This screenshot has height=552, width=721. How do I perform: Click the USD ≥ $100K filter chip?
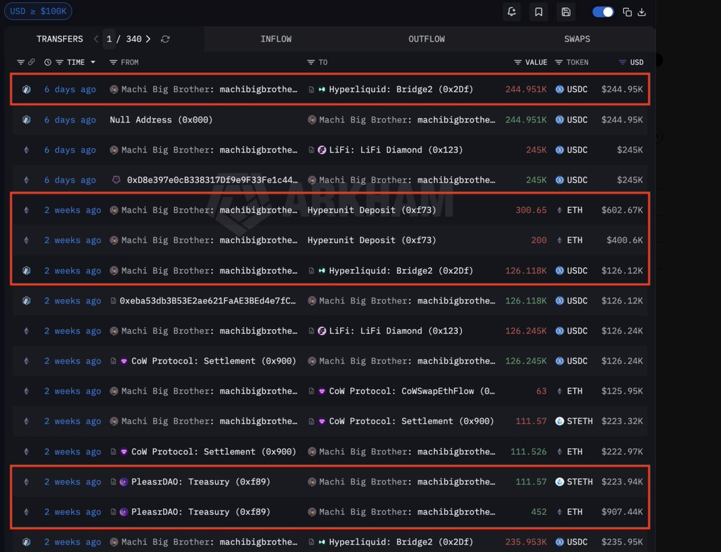pos(38,10)
